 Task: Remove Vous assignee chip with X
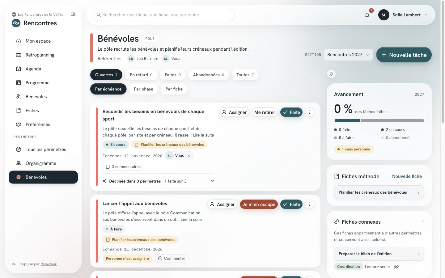pos(189,156)
